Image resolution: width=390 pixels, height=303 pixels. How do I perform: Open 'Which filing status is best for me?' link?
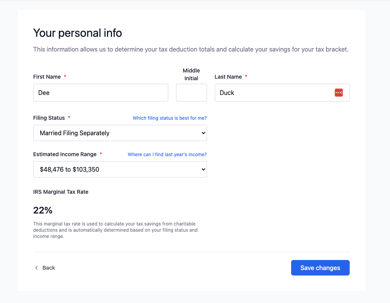click(169, 118)
